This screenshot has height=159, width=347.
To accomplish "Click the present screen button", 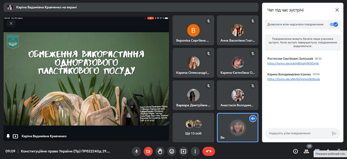I will click(x=183, y=151).
